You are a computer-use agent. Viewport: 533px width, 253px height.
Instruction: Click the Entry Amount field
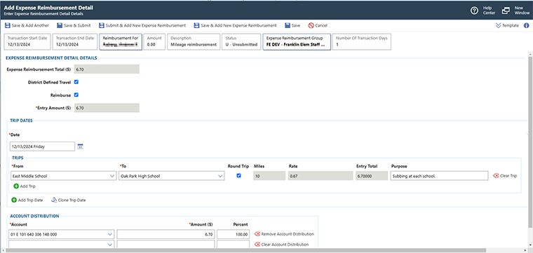point(107,108)
